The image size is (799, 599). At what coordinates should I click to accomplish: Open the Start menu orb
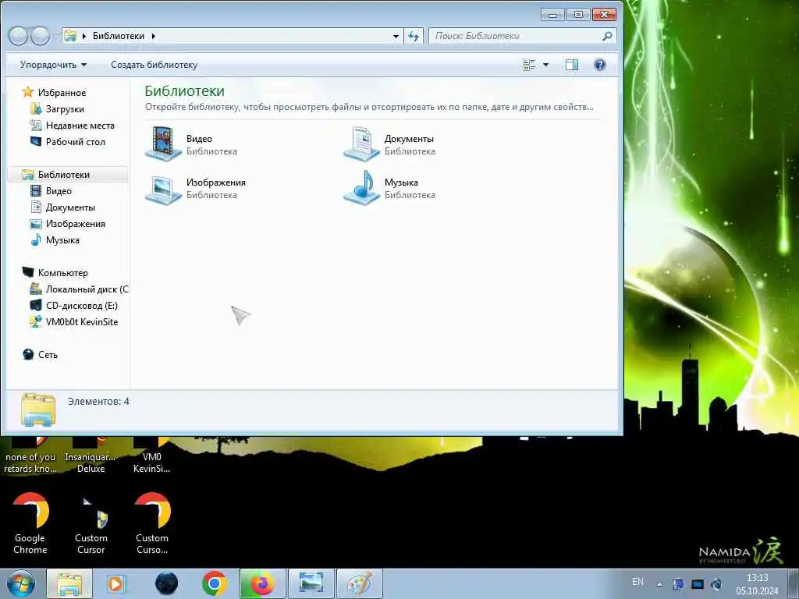click(21, 583)
